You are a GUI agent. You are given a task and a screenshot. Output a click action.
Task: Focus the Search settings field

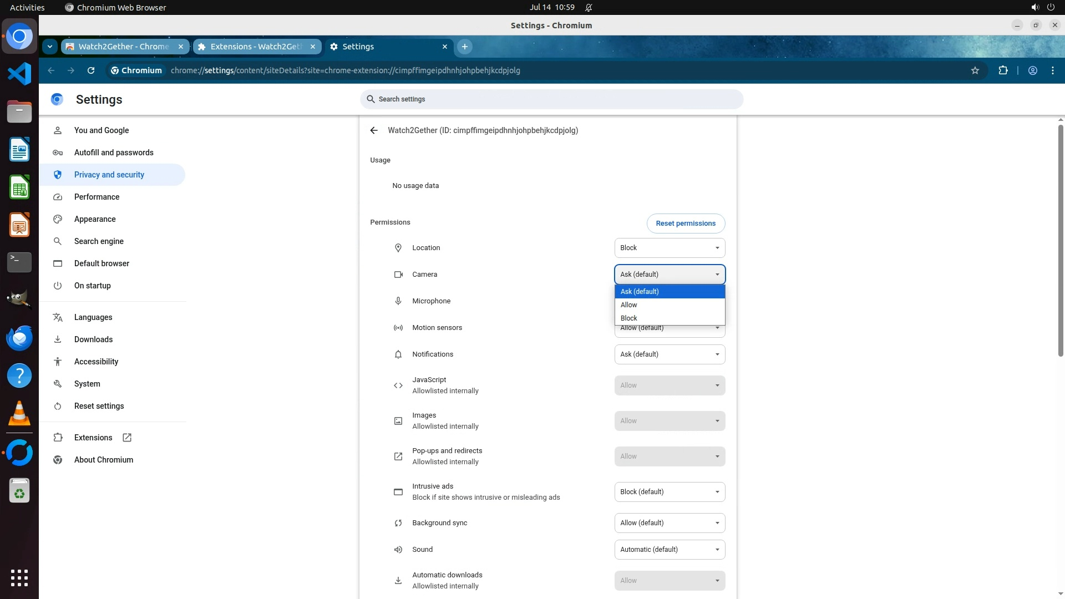(x=551, y=99)
